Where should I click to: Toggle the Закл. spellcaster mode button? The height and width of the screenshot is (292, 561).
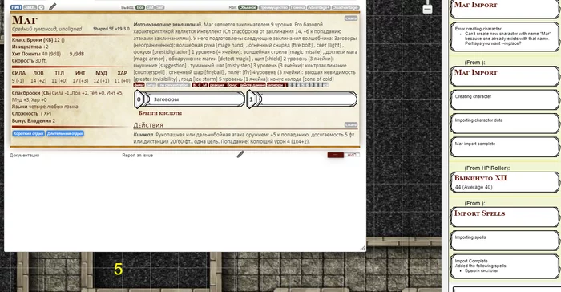(30, 7)
